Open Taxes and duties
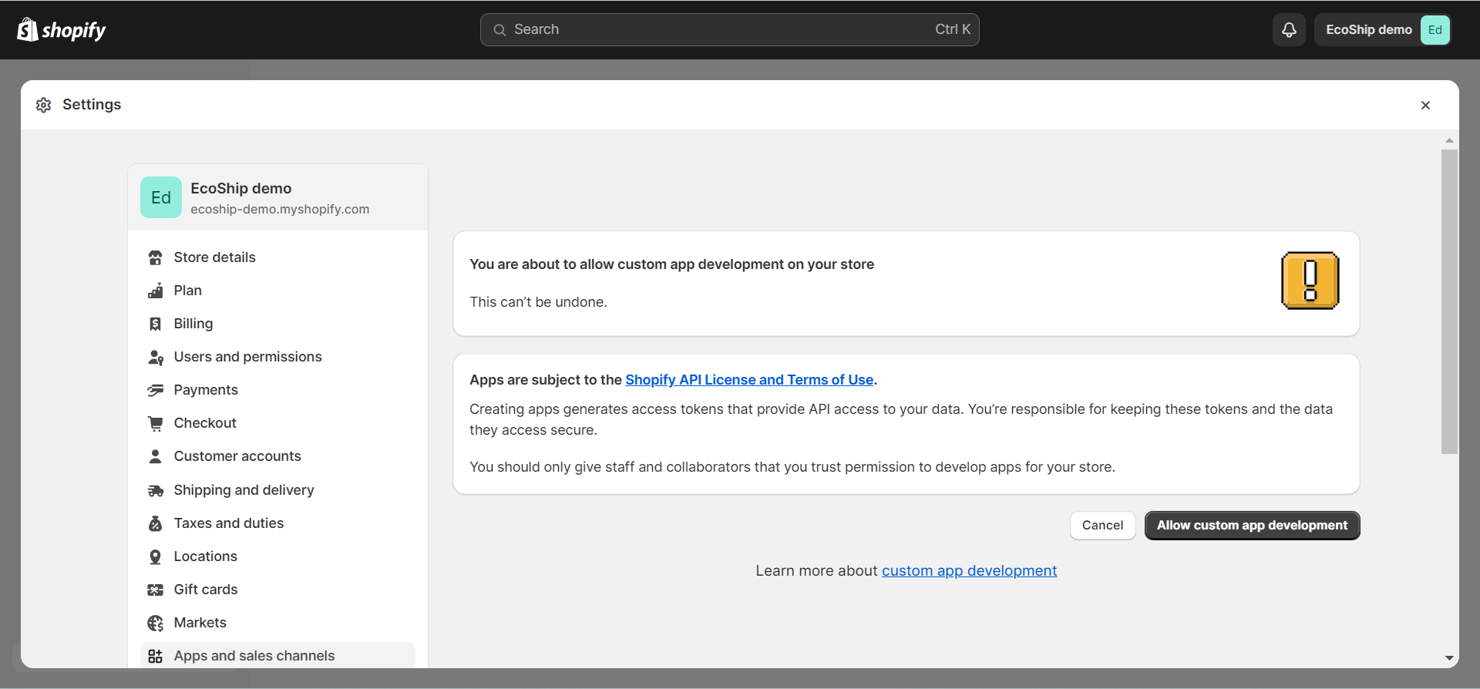The height and width of the screenshot is (689, 1480). (277, 523)
